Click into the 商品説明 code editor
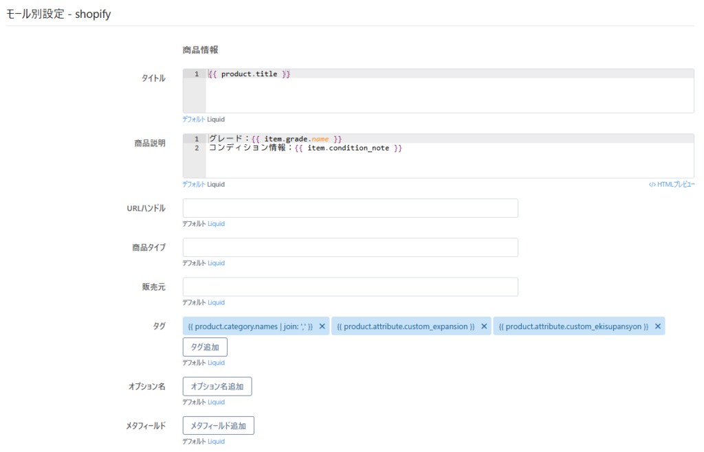 tap(438, 156)
